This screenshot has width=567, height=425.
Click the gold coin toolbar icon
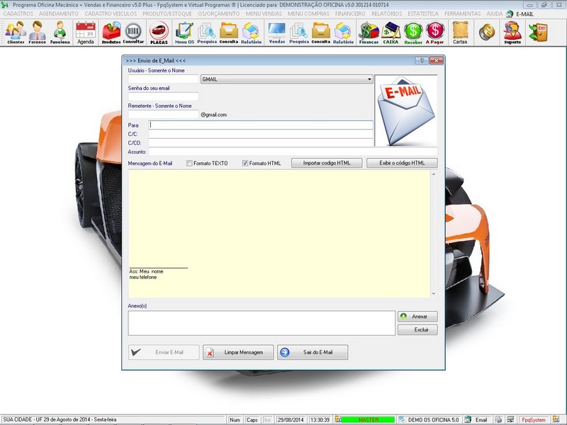(487, 32)
